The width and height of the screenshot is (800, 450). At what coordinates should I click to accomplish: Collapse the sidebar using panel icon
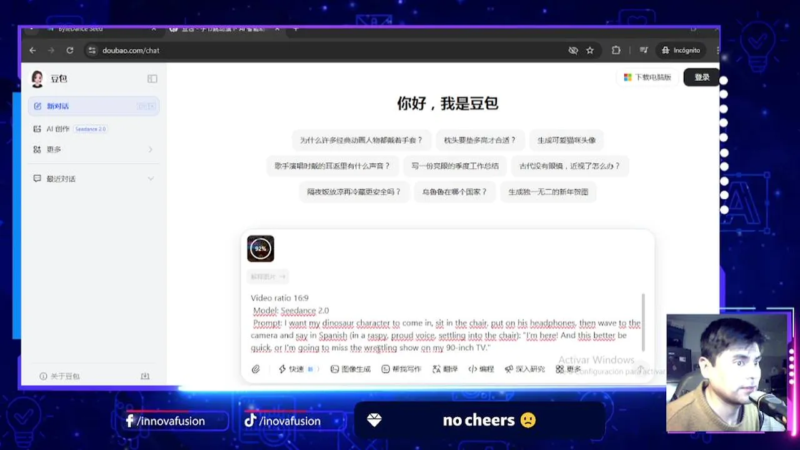pos(152,79)
